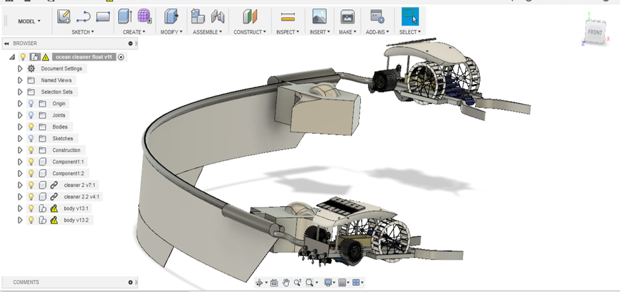620x292 pixels.
Task: Open the SKETCH menu
Action: coord(83,32)
